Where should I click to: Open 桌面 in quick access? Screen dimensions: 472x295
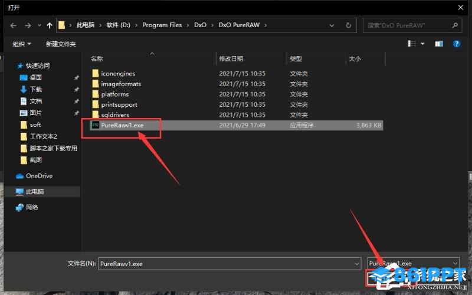[x=35, y=77]
